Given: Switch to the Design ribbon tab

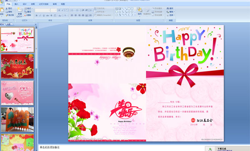Looking at the screenshot, I should [x=25, y=4].
